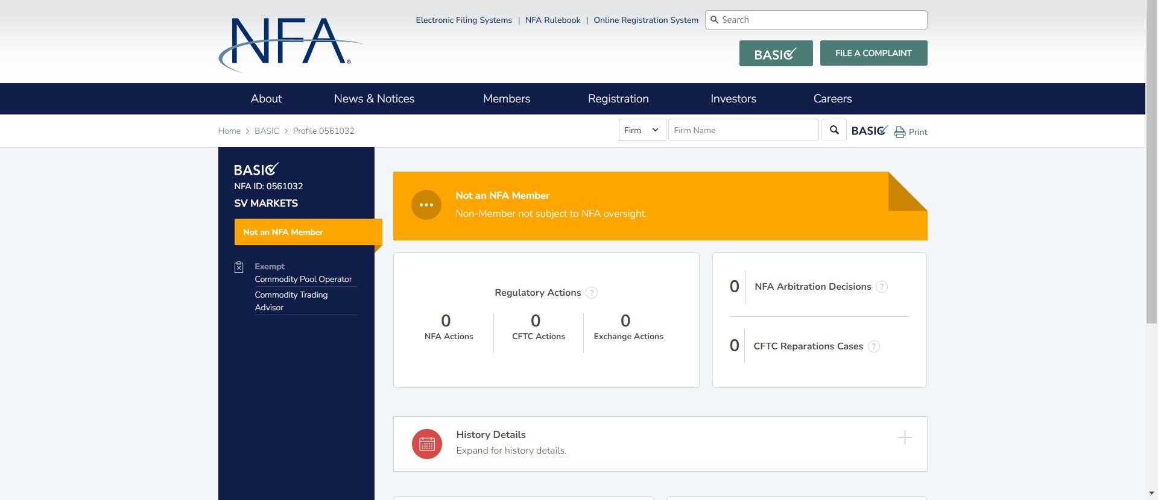Click the magnifier search button beside Firm Name

coord(834,130)
